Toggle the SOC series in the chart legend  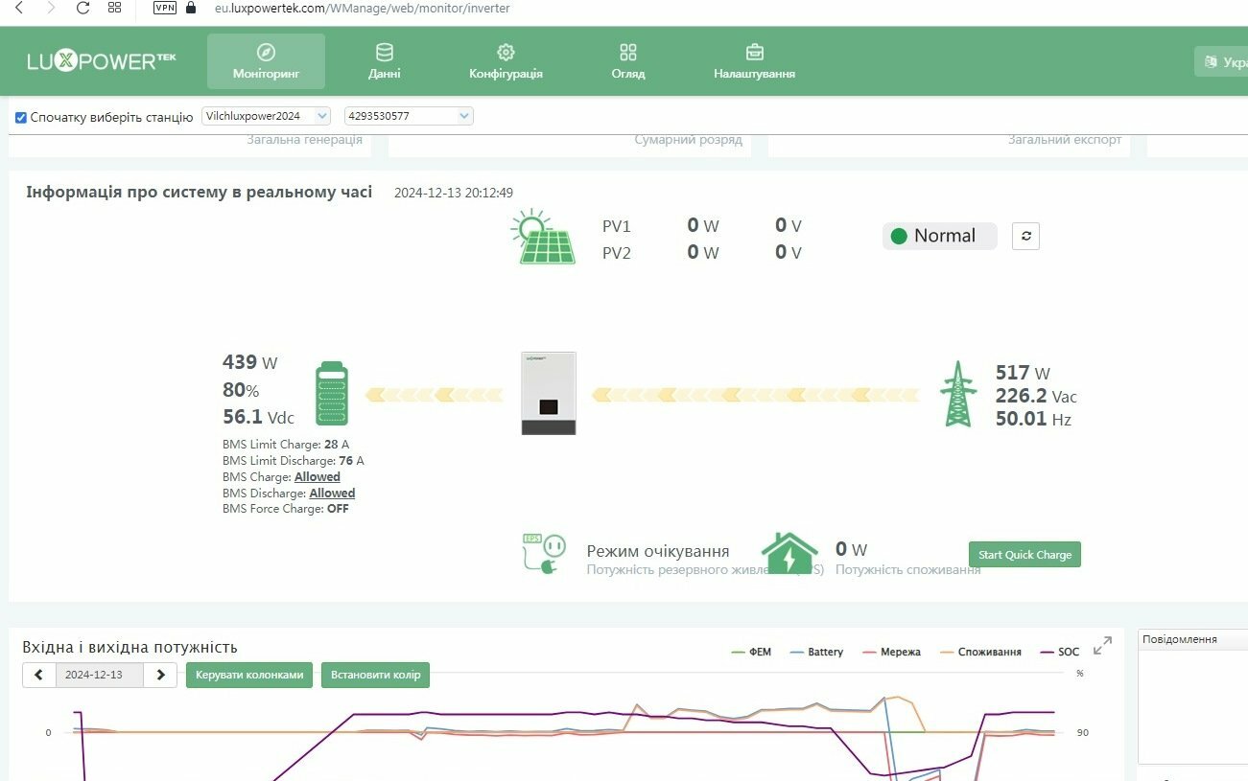pos(1060,652)
